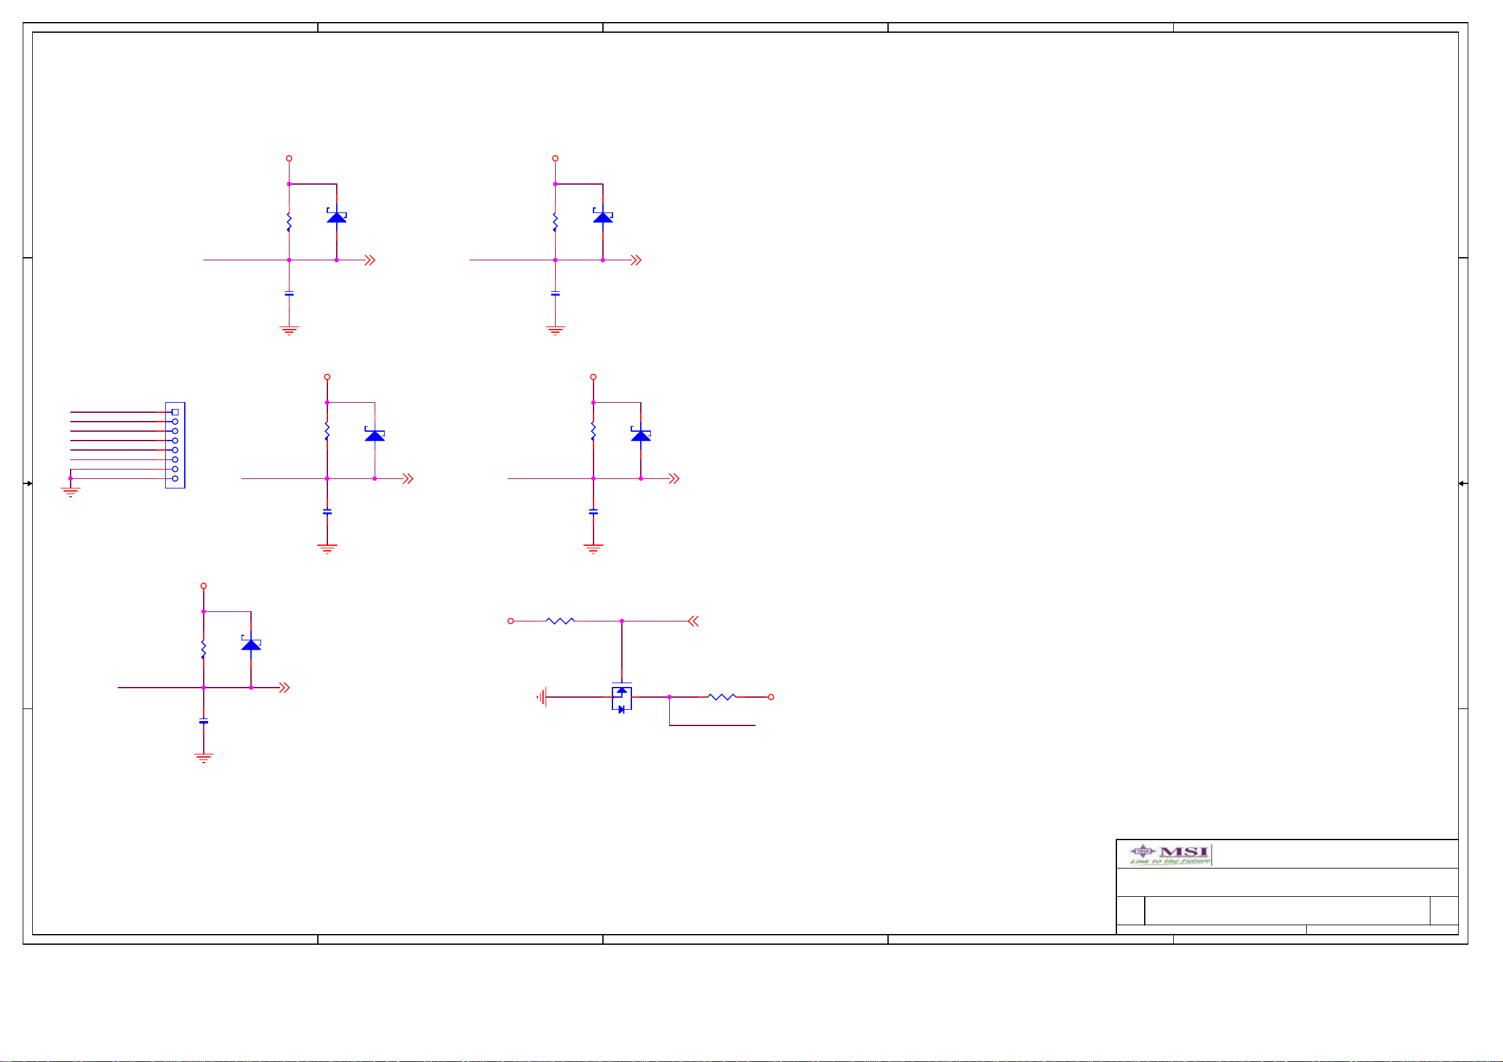Select the capacitor in the bottom-left circuit
Viewport: 1503px width, 1062px height.
[x=204, y=721]
